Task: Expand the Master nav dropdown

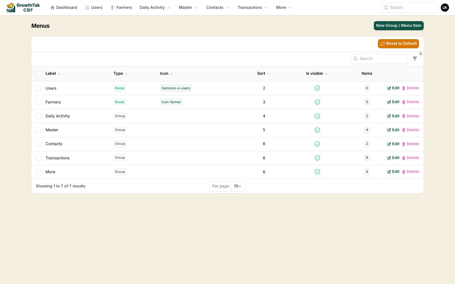Action: point(188,8)
